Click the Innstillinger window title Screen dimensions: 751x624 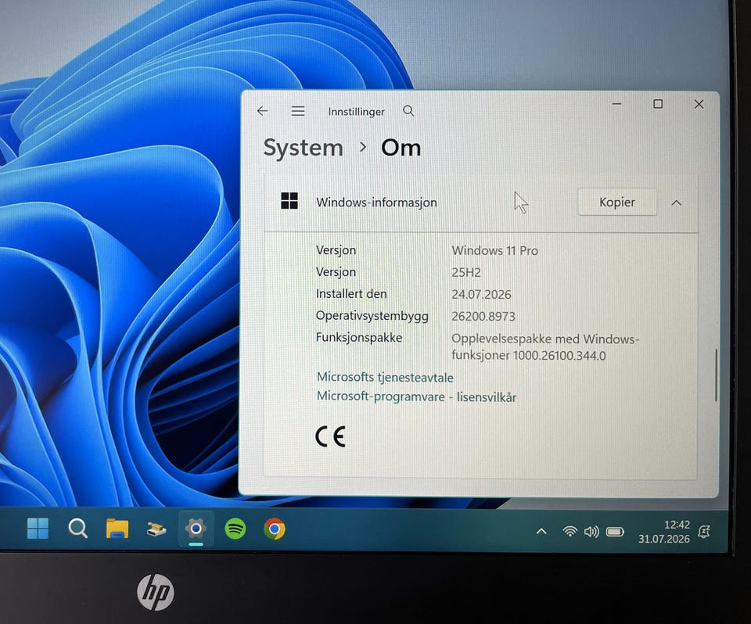357,112
